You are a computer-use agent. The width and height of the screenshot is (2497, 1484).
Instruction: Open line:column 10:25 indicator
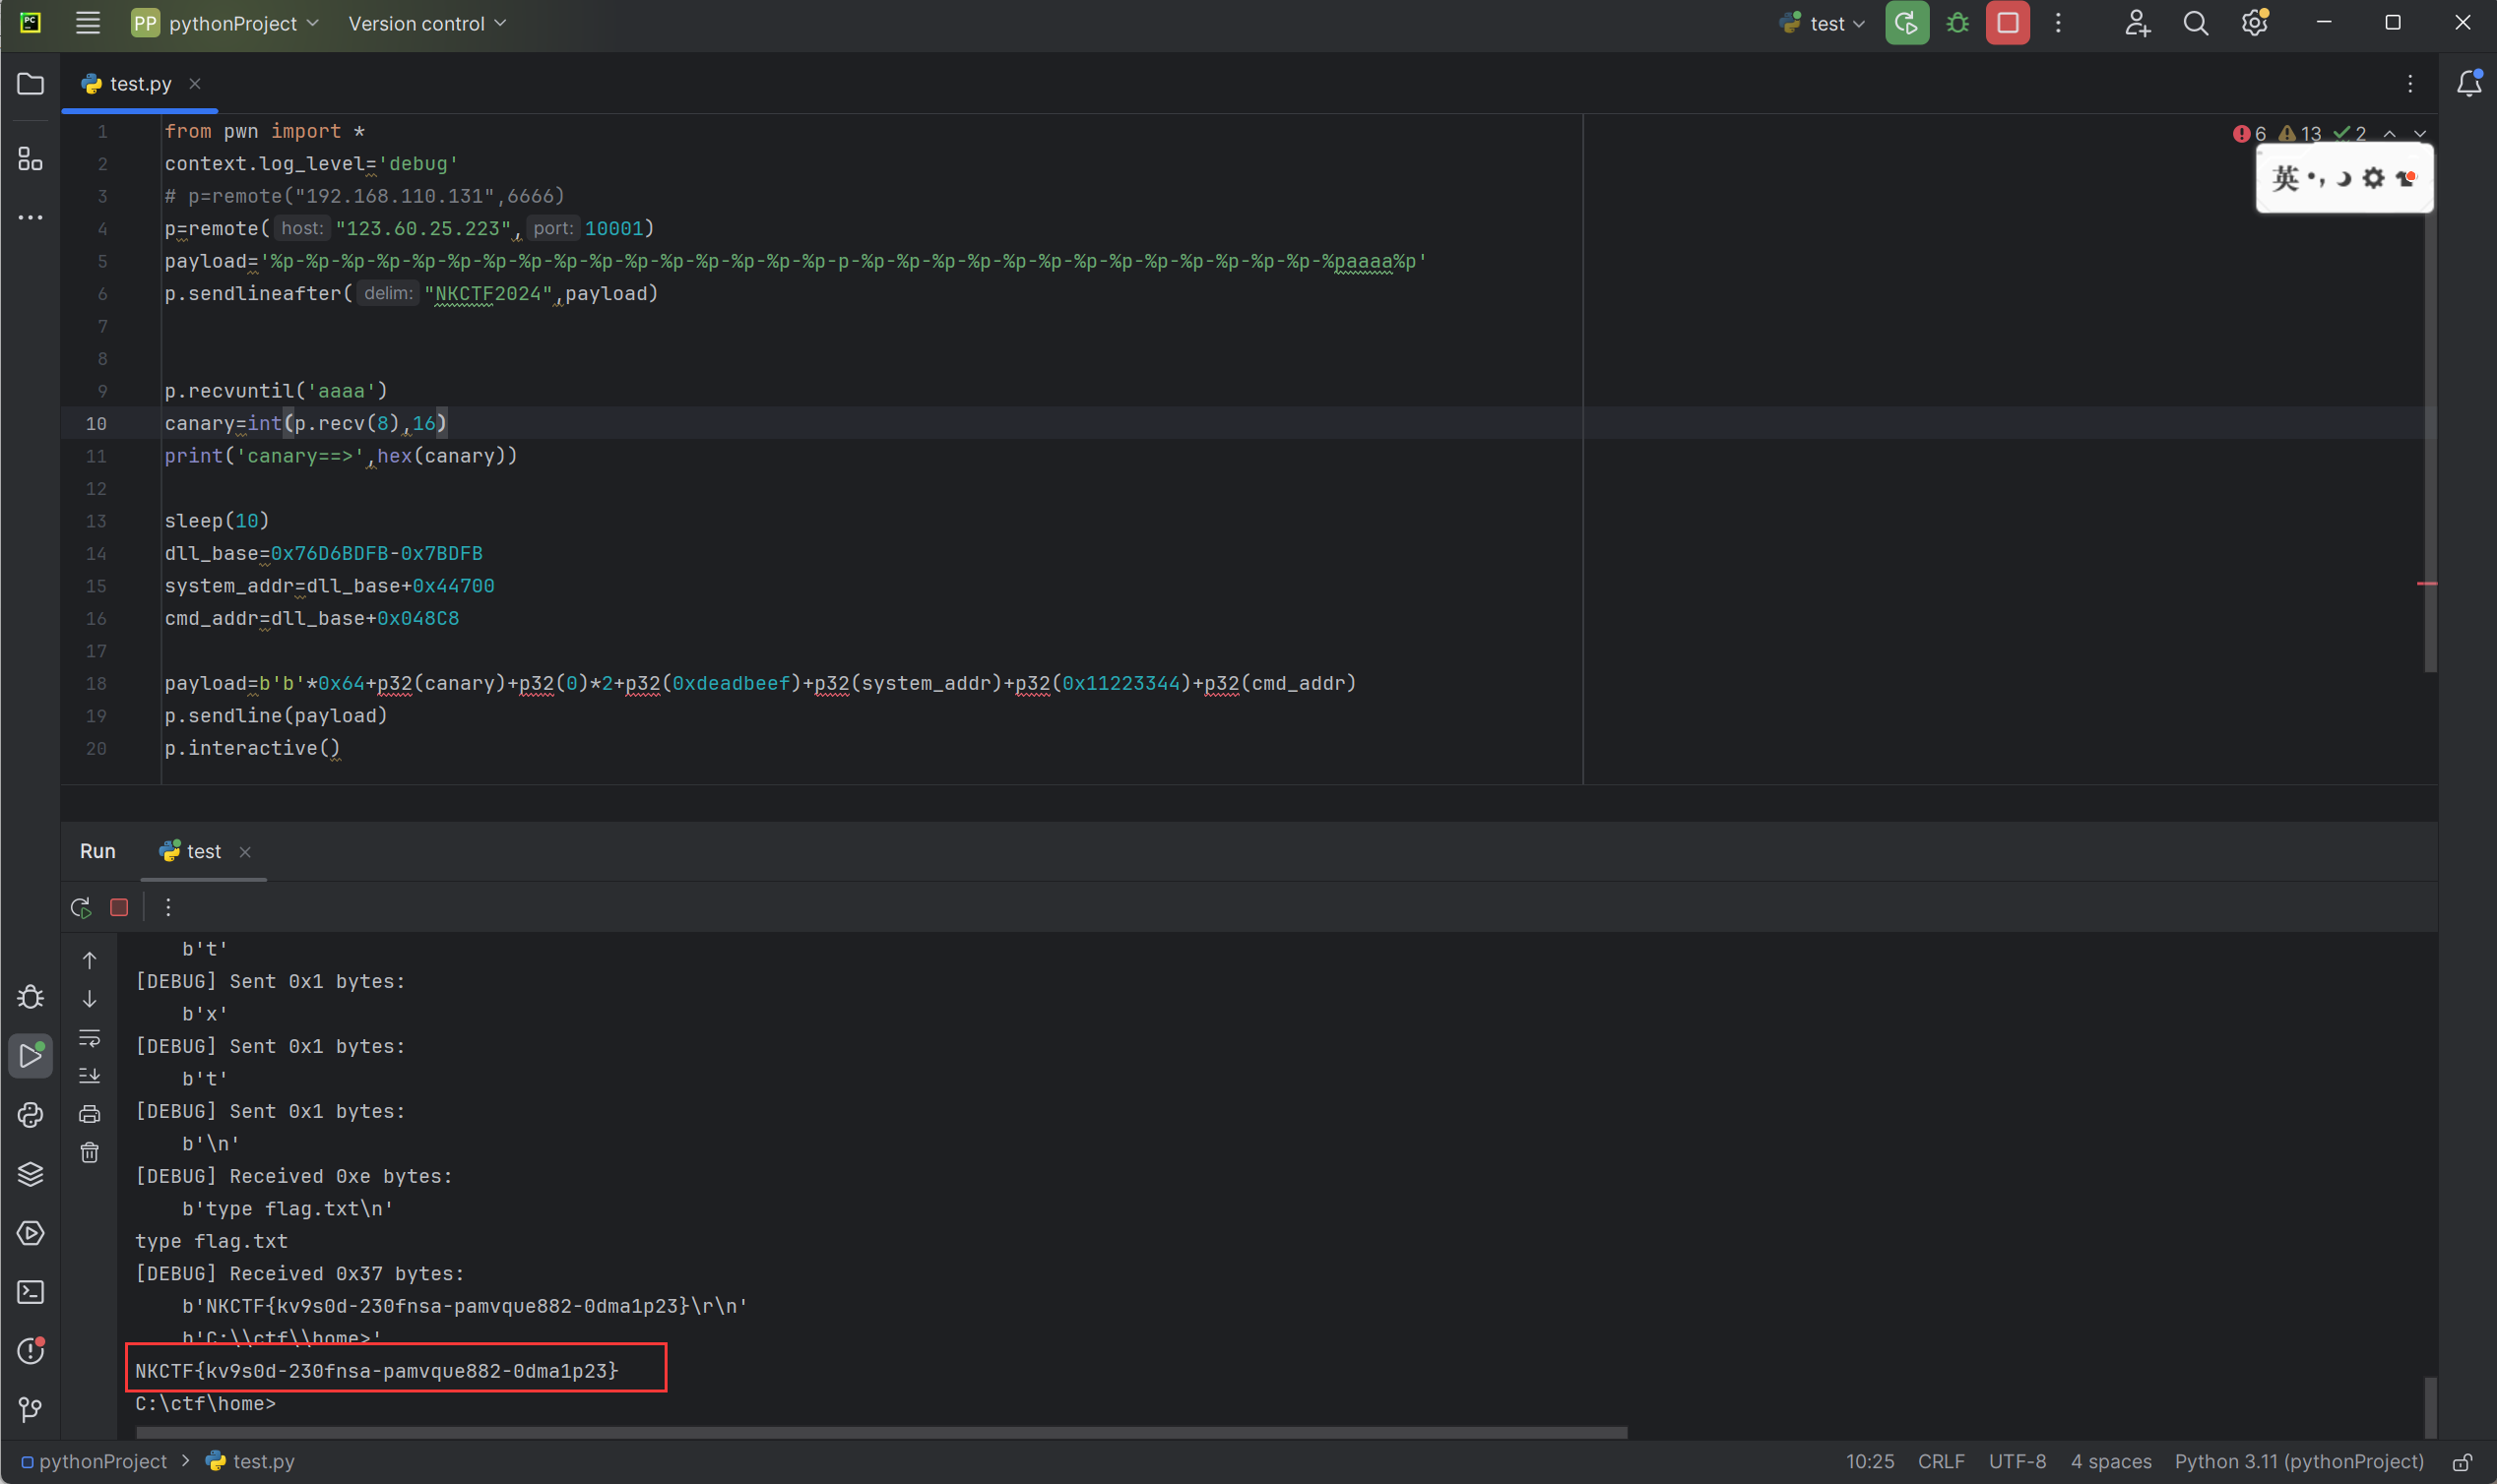pos(1870,1461)
